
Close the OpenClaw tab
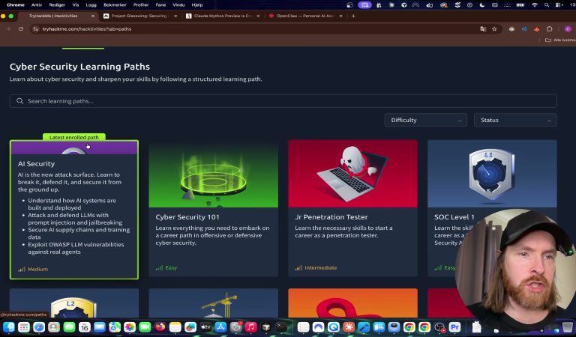[341, 16]
